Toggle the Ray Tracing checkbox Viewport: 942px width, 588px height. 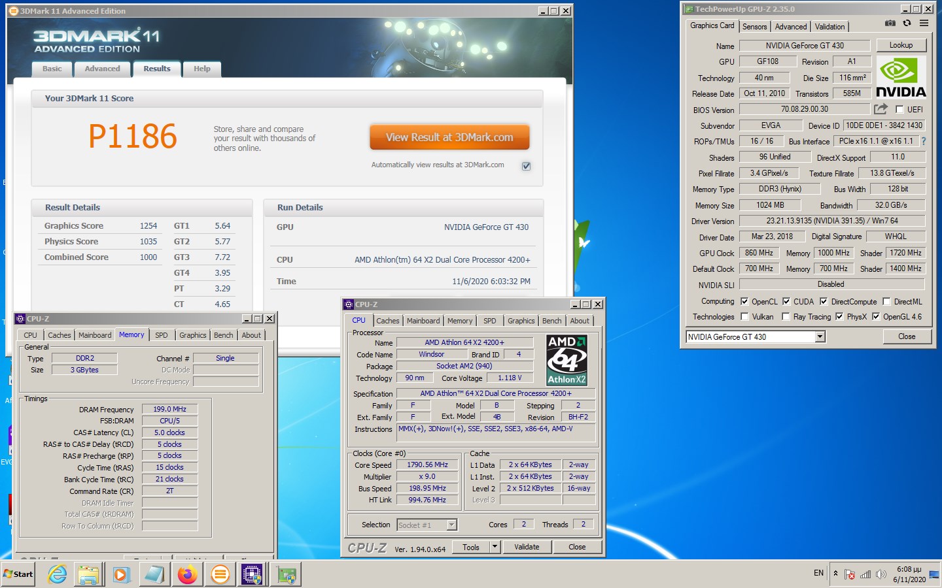(786, 316)
